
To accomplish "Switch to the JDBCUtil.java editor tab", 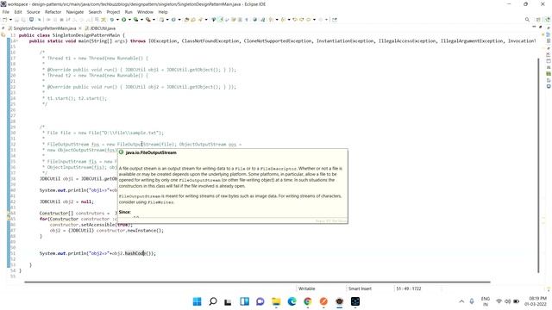I will tap(100, 28).
